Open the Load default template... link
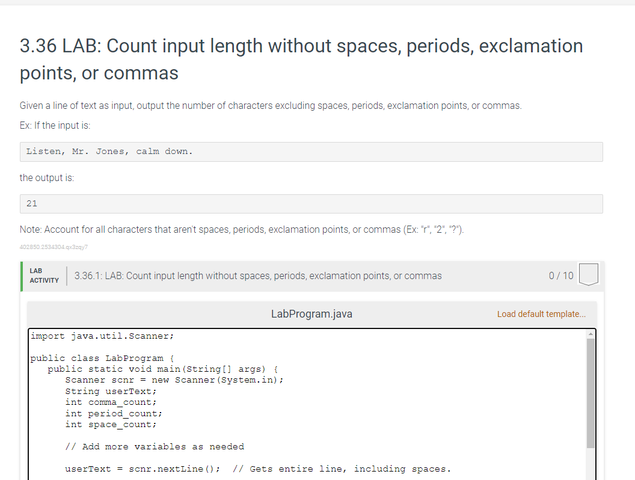The image size is (635, 480). [541, 314]
